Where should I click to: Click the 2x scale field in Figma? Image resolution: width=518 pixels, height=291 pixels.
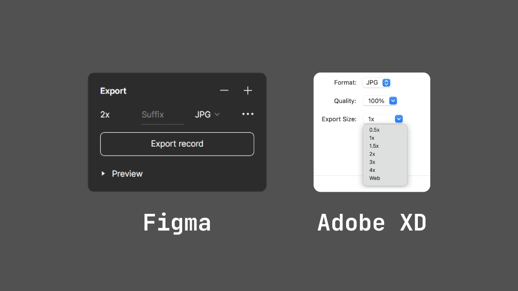(105, 115)
